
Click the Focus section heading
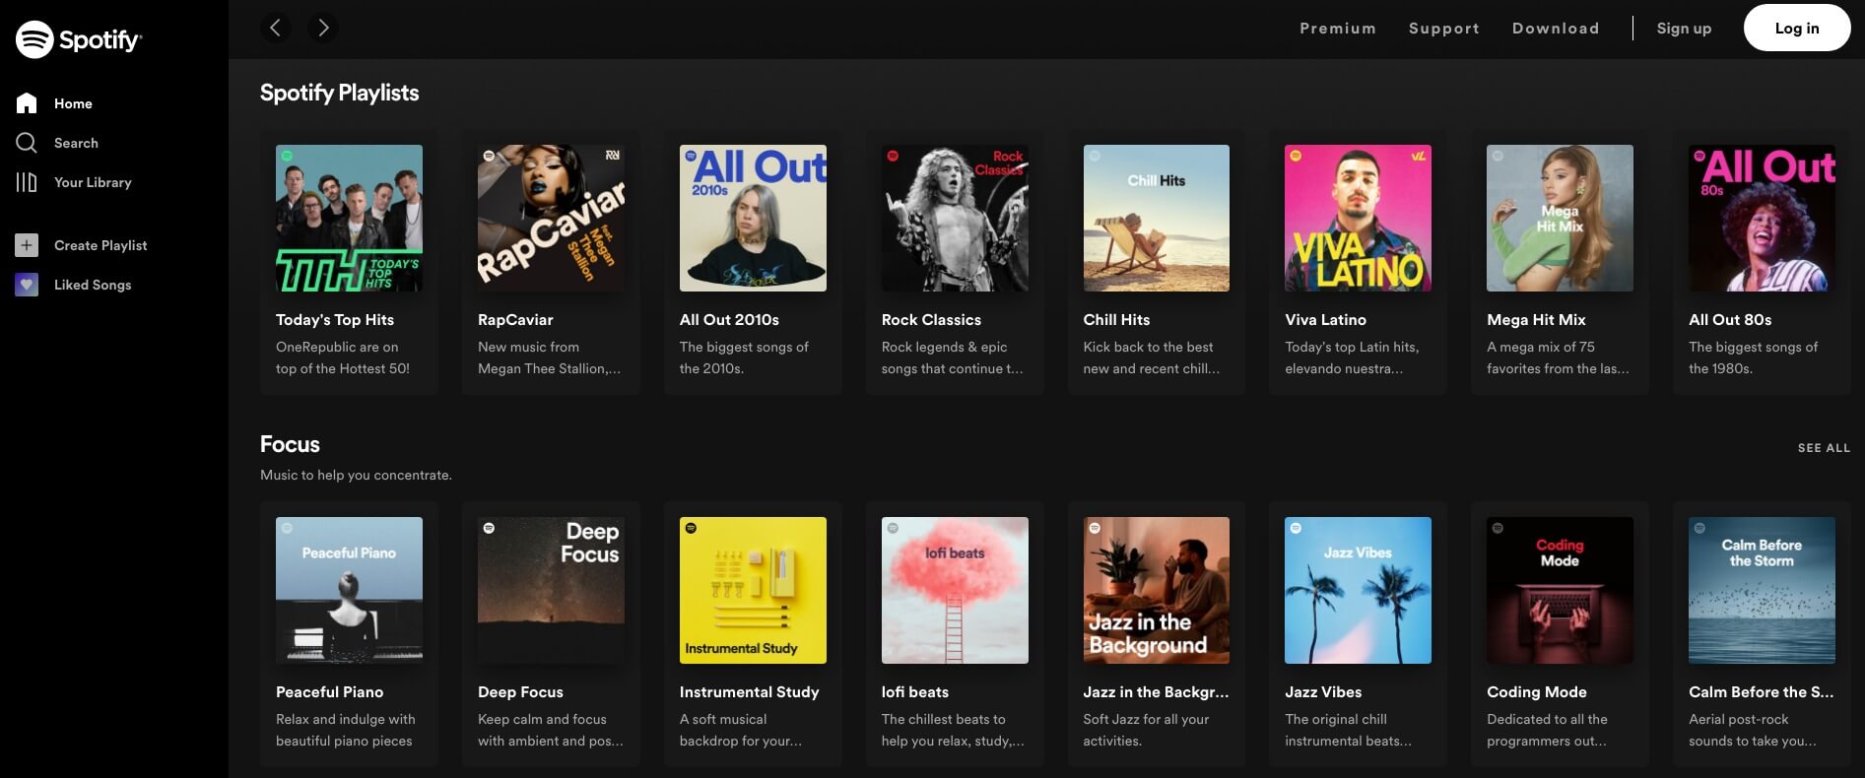point(290,444)
